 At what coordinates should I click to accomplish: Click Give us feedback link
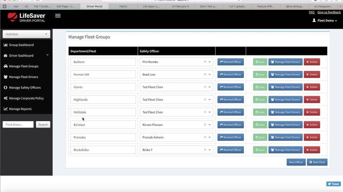(329, 12)
